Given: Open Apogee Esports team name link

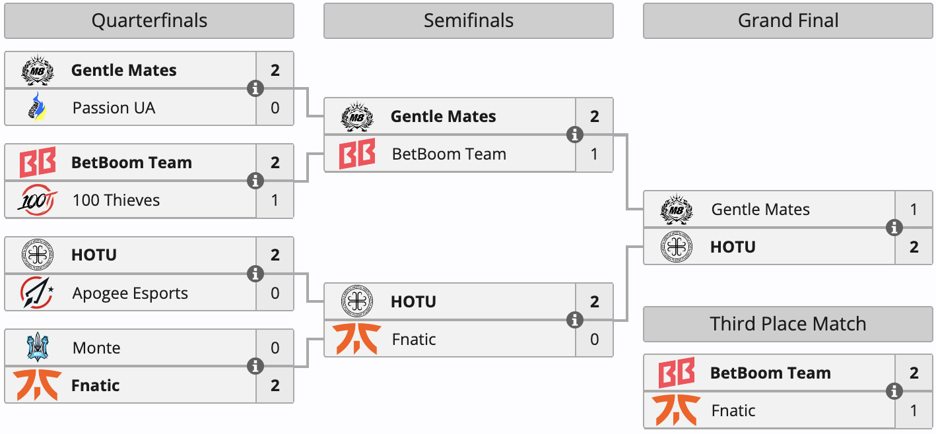Looking at the screenshot, I should pos(130,294).
